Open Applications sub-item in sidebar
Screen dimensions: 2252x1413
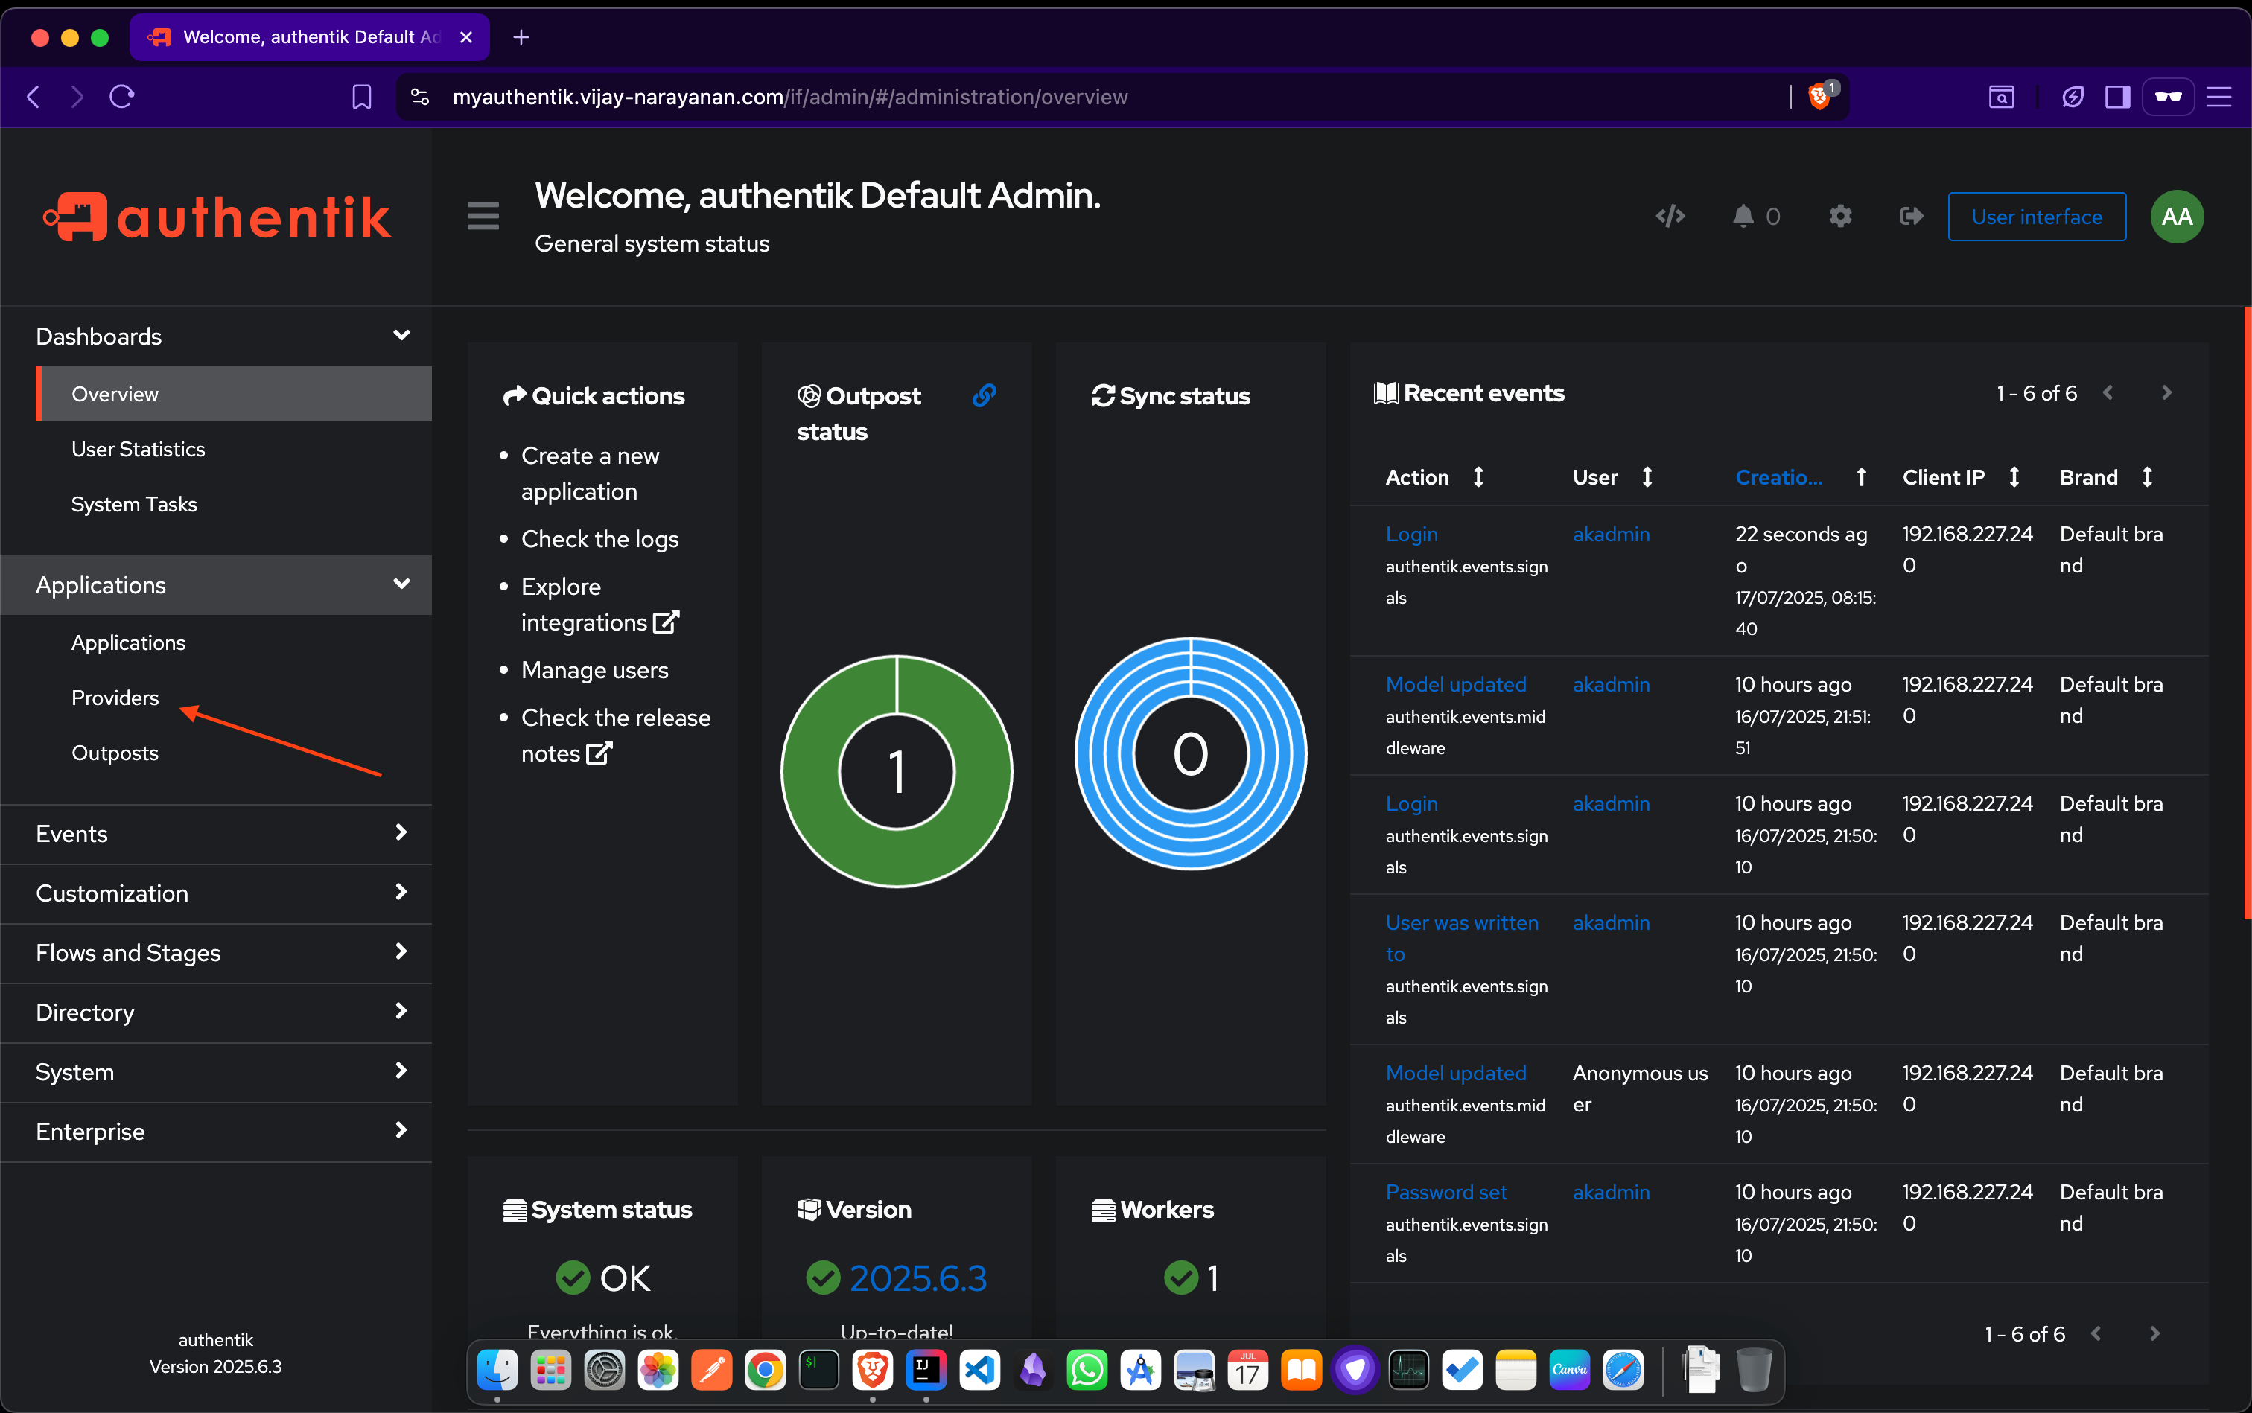(234, 642)
